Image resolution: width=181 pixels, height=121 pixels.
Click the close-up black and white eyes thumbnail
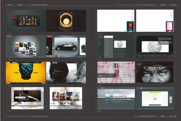pyautogui.click(x=155, y=73)
